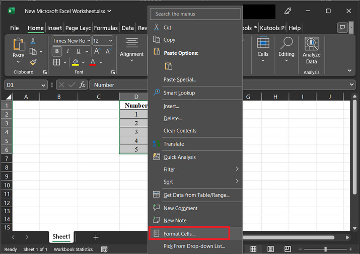Click the add new sheet plus icon
The image size is (360, 254).
coord(96,237)
